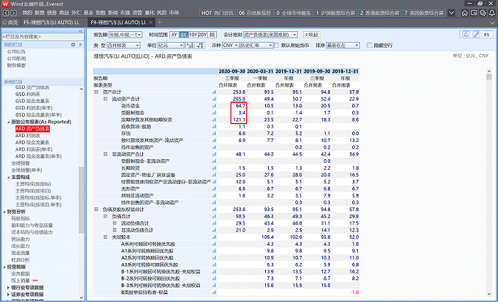Open chart icon for 负债合计 row
The width and height of the screenshot is (498, 302).
coord(213,216)
